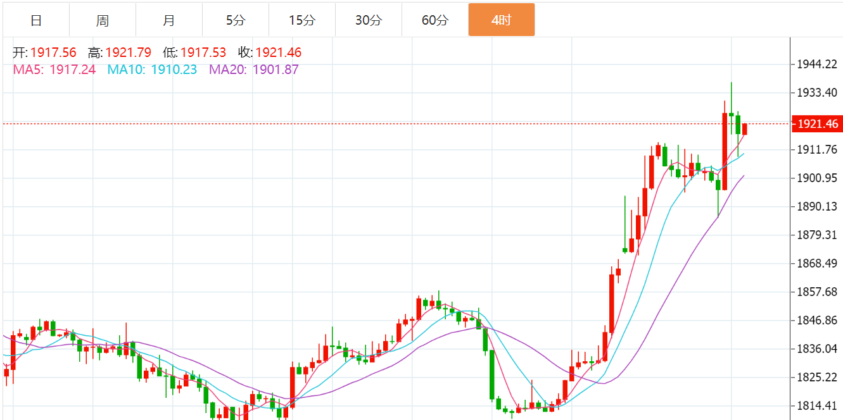Click the red current price tag on axis
This screenshot has height=420, width=843.
(817, 124)
